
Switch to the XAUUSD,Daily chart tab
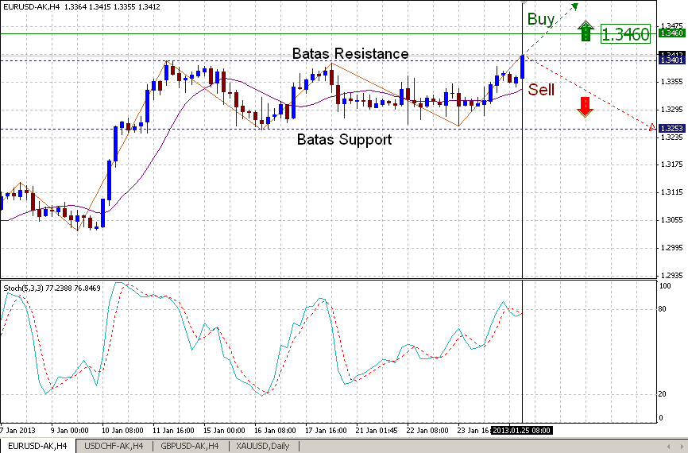click(261, 446)
